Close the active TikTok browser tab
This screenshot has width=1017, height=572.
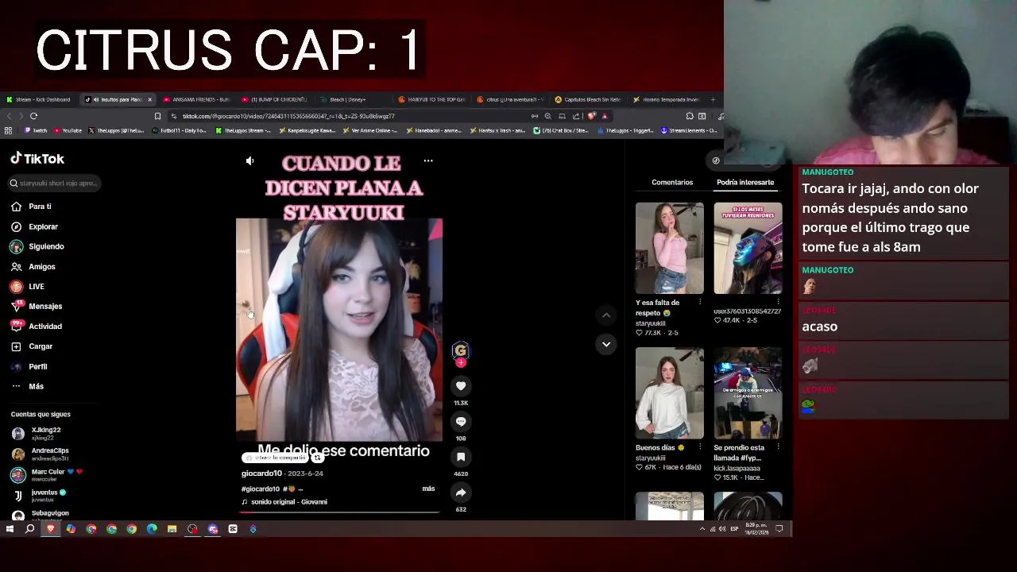pos(149,99)
